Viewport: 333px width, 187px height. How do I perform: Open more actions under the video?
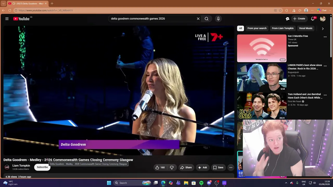pos(231,168)
